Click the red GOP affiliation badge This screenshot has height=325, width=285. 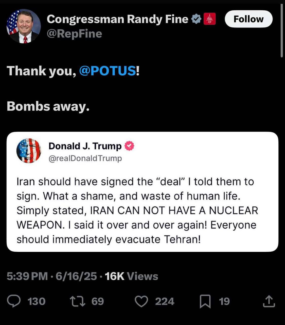point(209,19)
